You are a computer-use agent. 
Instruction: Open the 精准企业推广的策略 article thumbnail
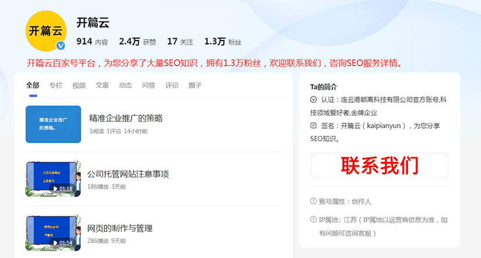point(53,124)
